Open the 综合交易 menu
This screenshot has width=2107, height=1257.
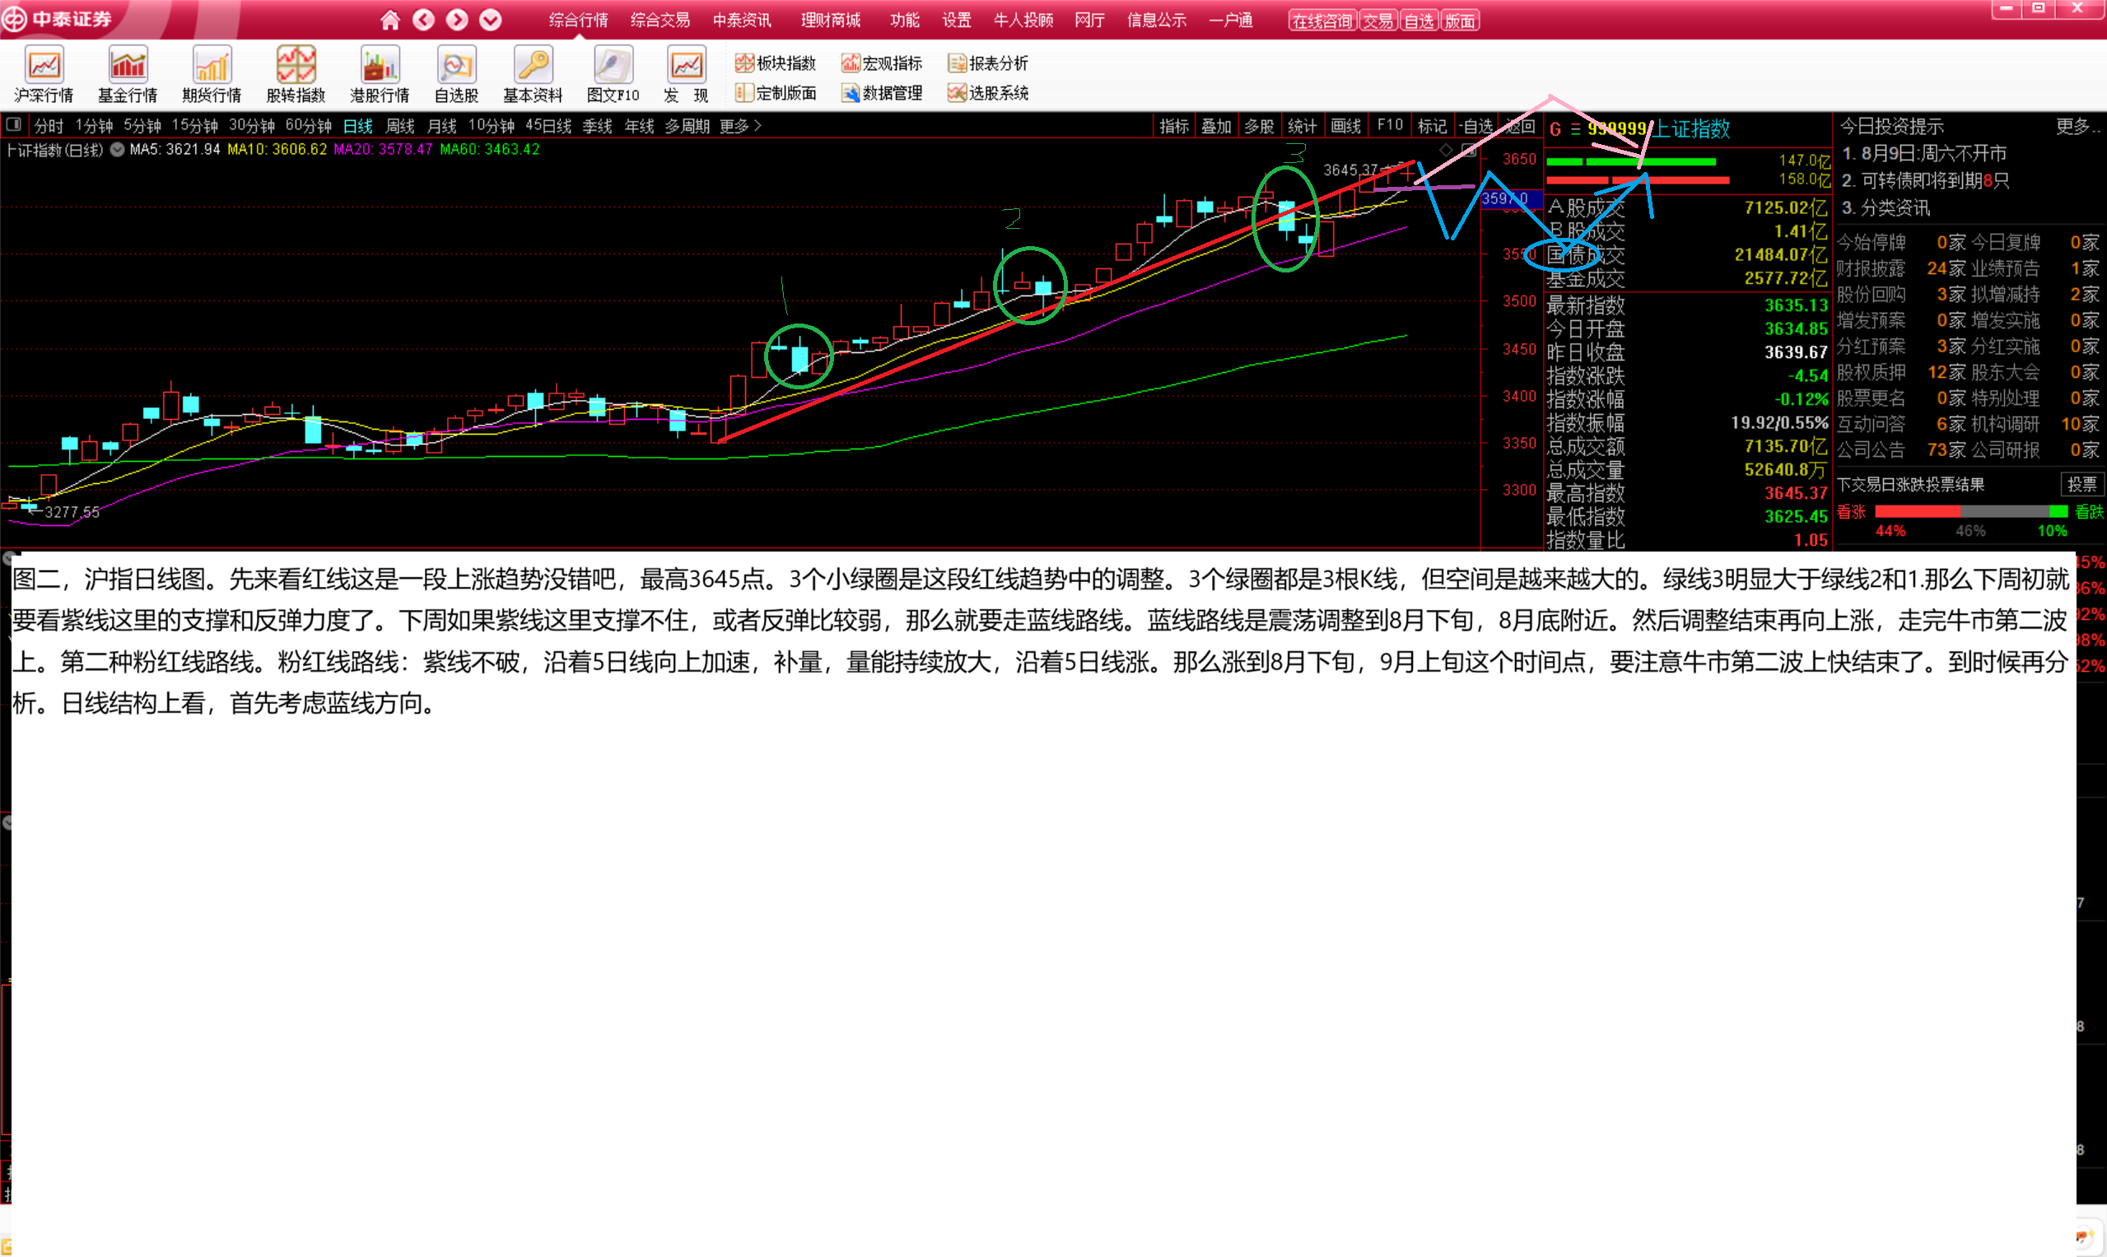tap(660, 20)
